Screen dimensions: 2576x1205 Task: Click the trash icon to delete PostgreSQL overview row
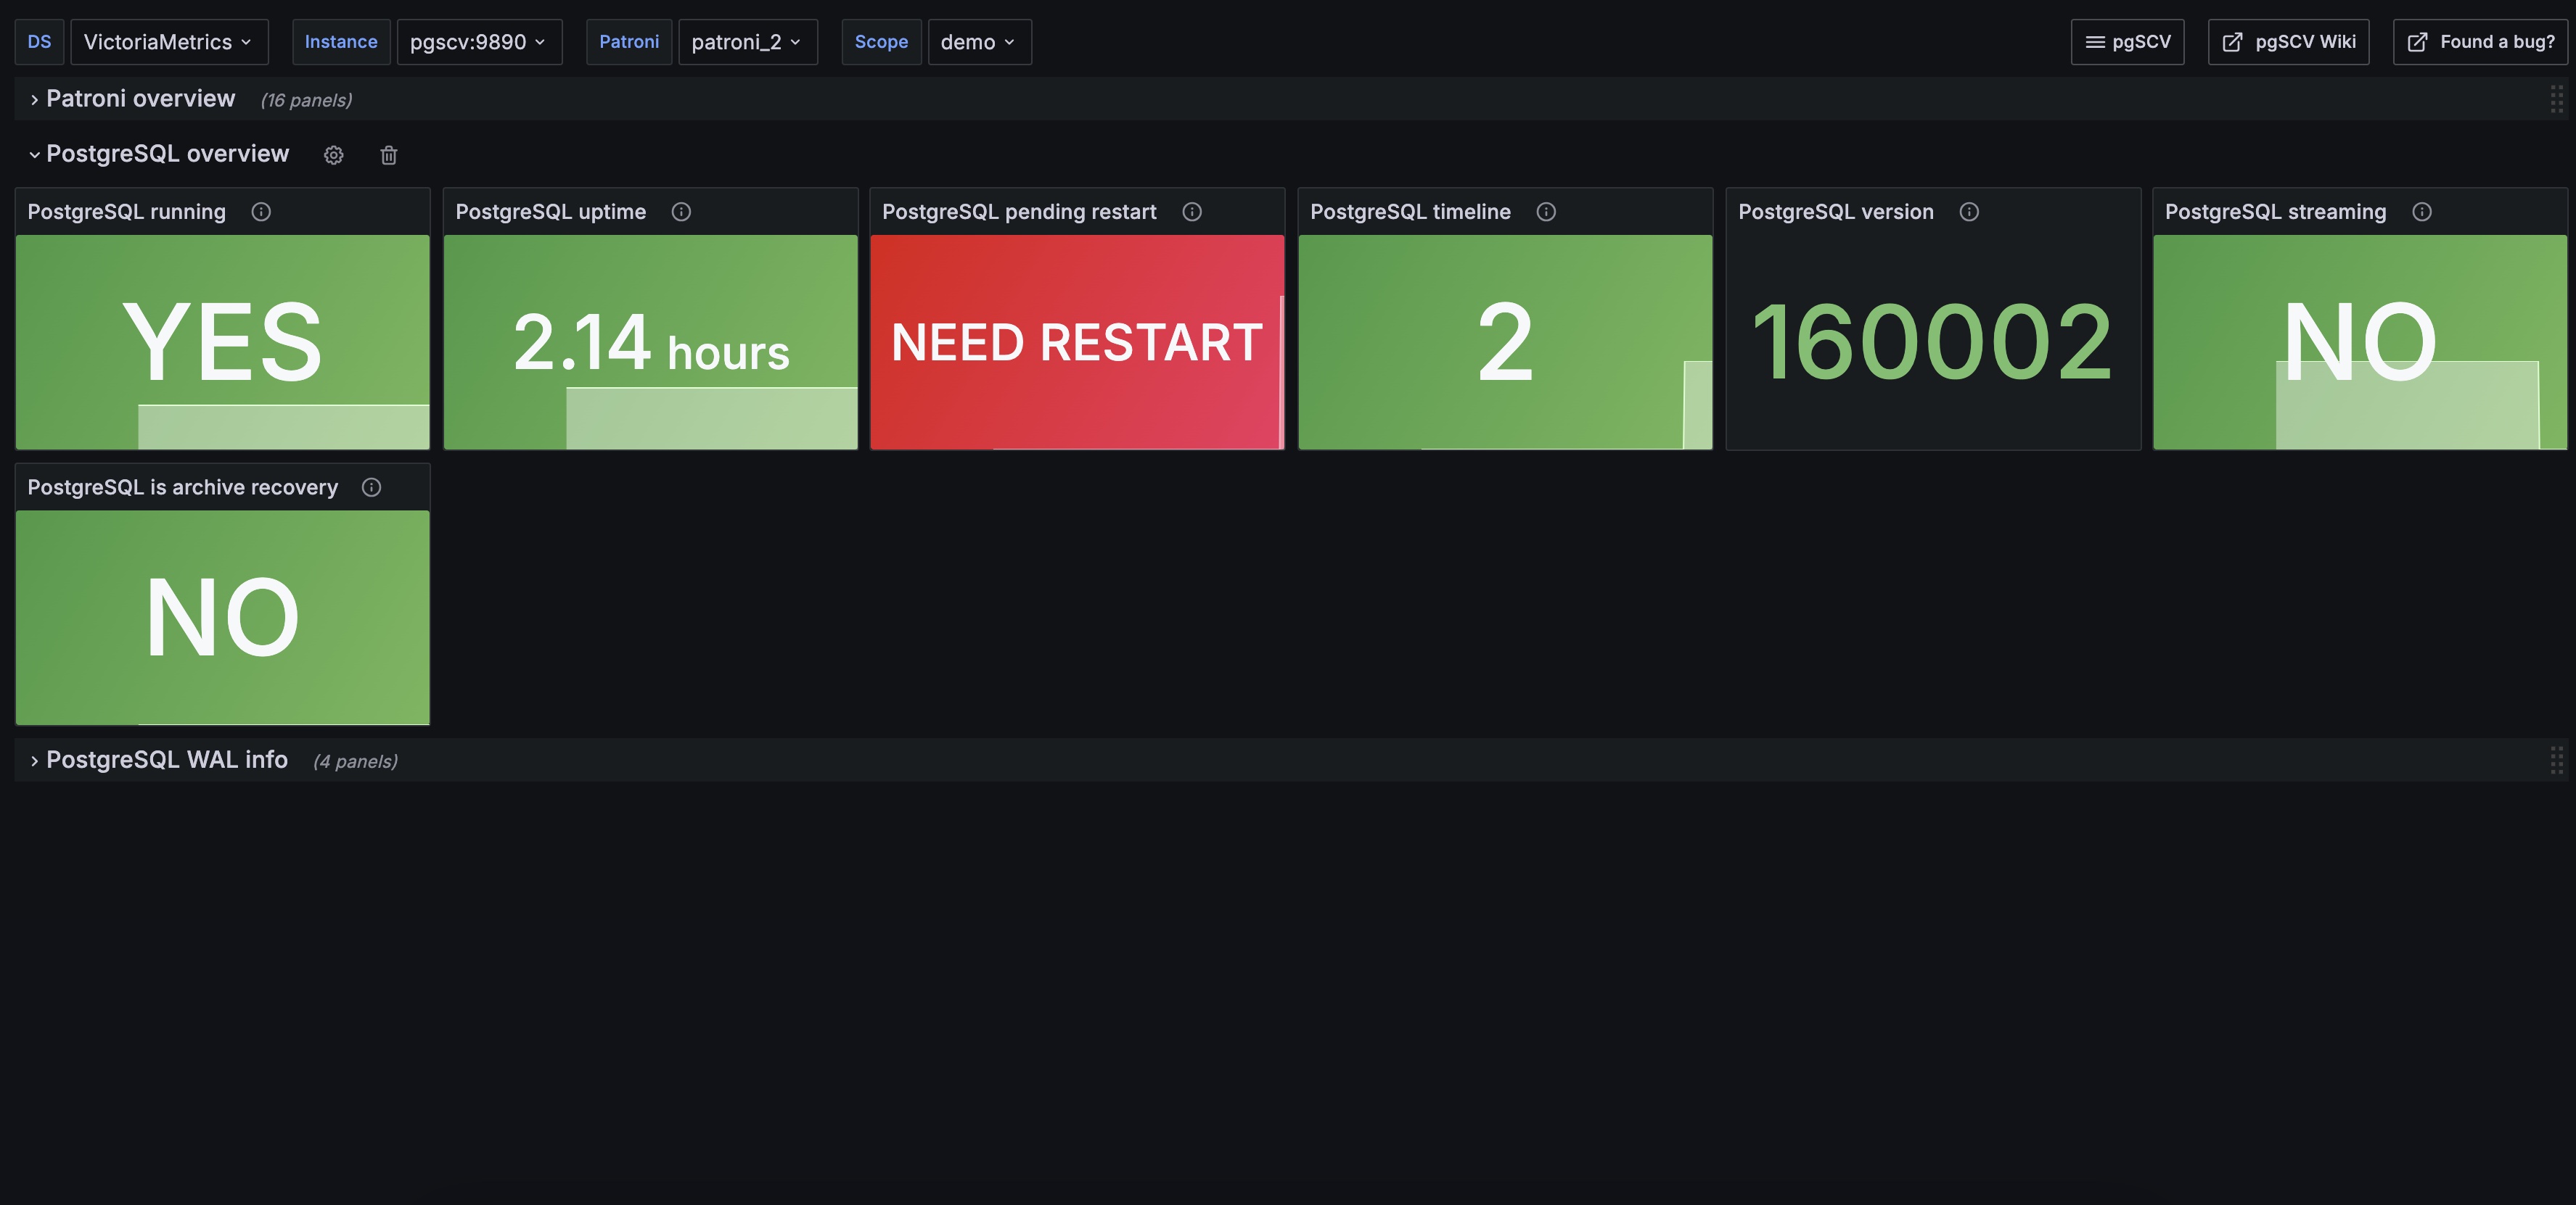389,155
